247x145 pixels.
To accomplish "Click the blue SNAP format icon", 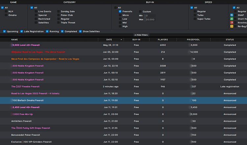I will coord(232,15).
